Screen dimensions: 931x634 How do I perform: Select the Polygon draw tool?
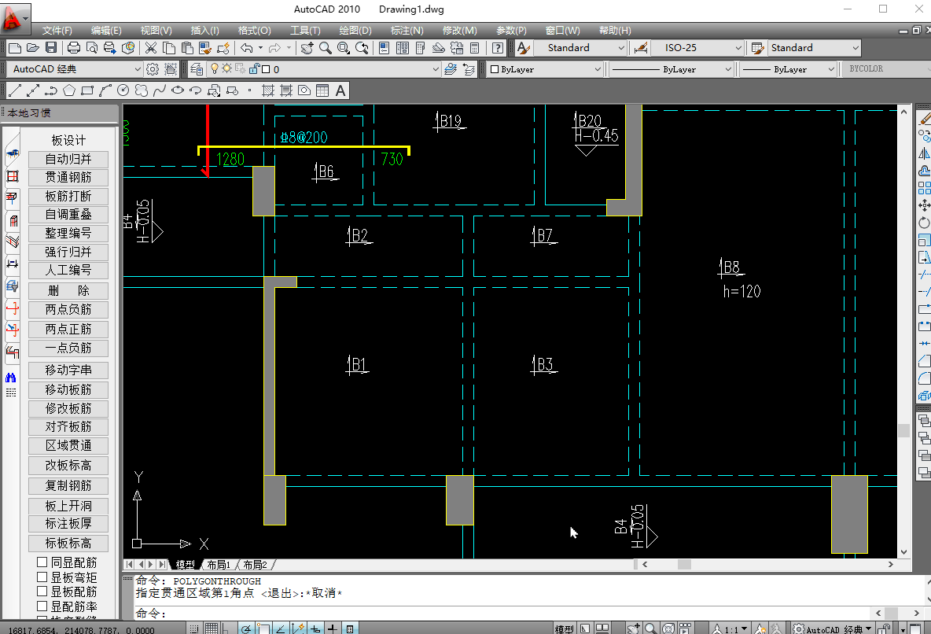pyautogui.click(x=69, y=90)
